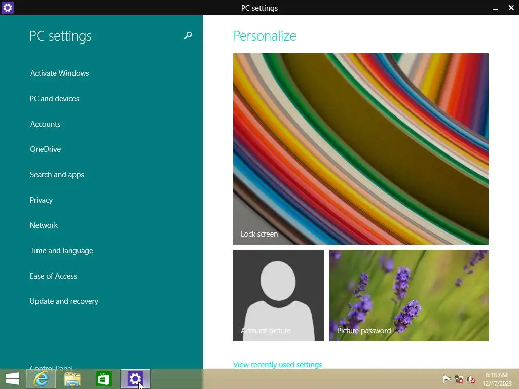Open File Explorer from taskbar
Viewport: 519px width, 389px height.
(x=72, y=379)
